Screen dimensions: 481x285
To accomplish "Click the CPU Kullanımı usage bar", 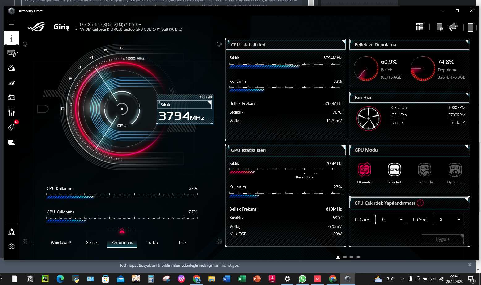I will (122, 196).
